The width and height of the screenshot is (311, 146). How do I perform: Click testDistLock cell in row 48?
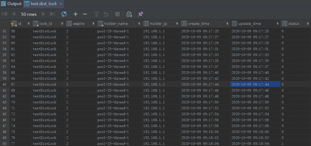(48, 132)
